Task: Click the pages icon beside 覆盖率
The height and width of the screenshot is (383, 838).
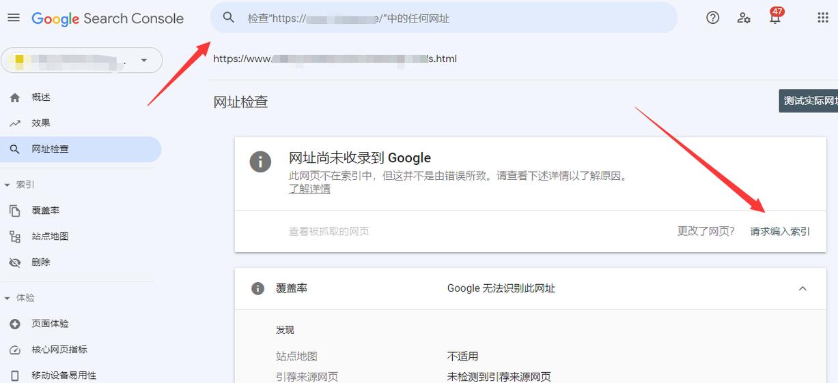Action: pyautogui.click(x=15, y=211)
